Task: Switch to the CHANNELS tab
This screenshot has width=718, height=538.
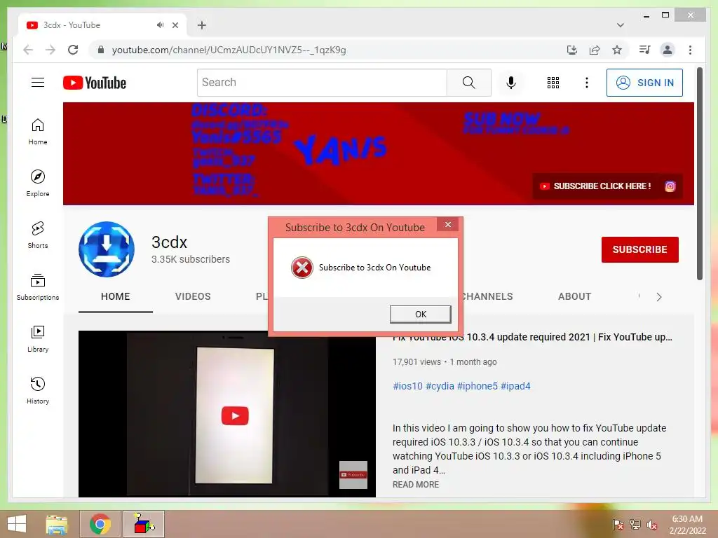Action: tap(487, 296)
